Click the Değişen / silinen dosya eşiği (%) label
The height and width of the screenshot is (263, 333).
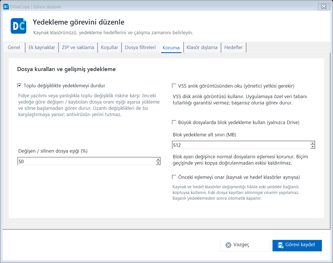pyautogui.click(x=53, y=151)
